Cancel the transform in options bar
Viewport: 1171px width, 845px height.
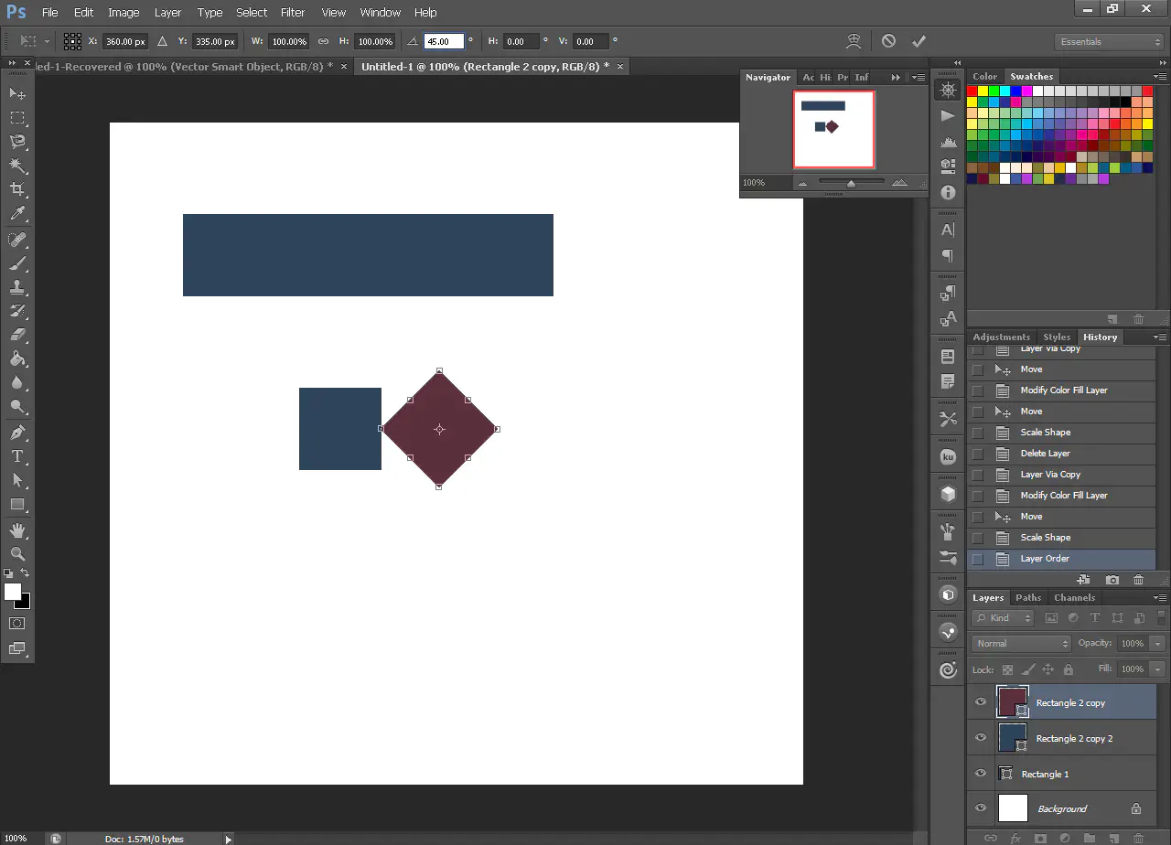click(x=888, y=41)
